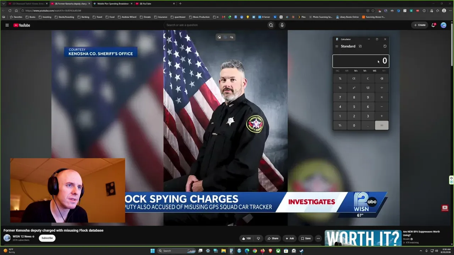Reload the page with the refresh icon

[10, 11]
